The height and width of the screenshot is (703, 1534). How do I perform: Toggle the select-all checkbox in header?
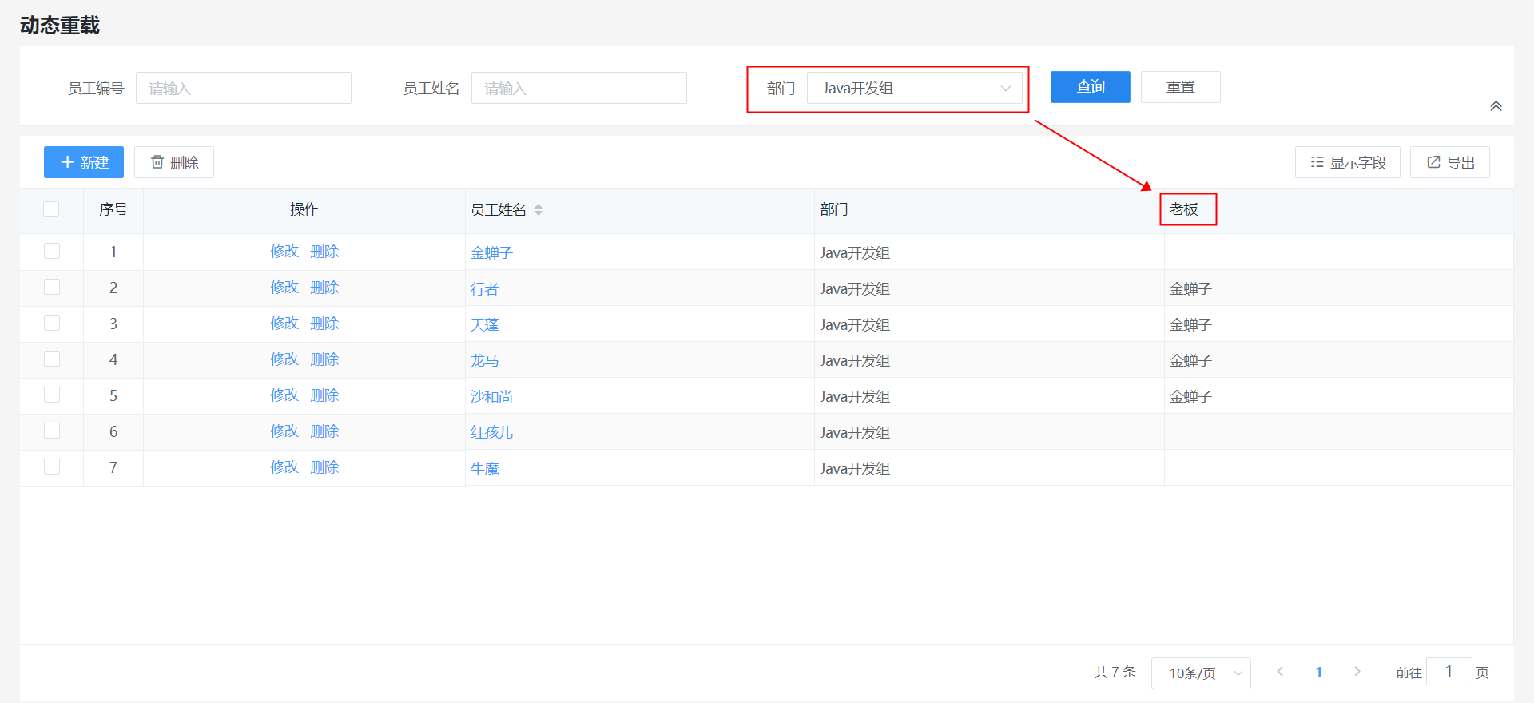click(52, 209)
